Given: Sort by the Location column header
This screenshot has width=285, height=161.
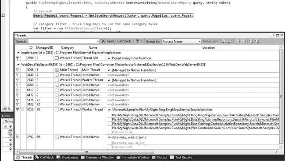Looking at the screenshot, I should pyautogui.click(x=209, y=47).
